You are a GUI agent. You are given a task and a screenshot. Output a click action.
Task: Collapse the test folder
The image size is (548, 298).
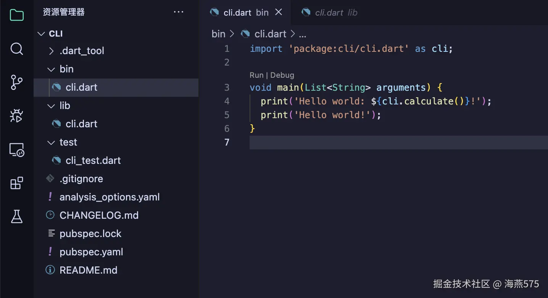tap(51, 142)
